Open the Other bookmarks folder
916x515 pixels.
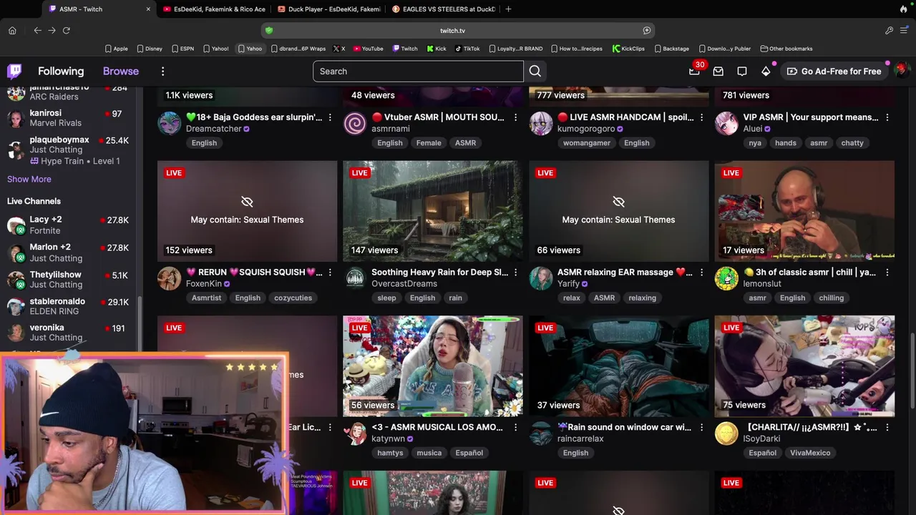point(786,49)
